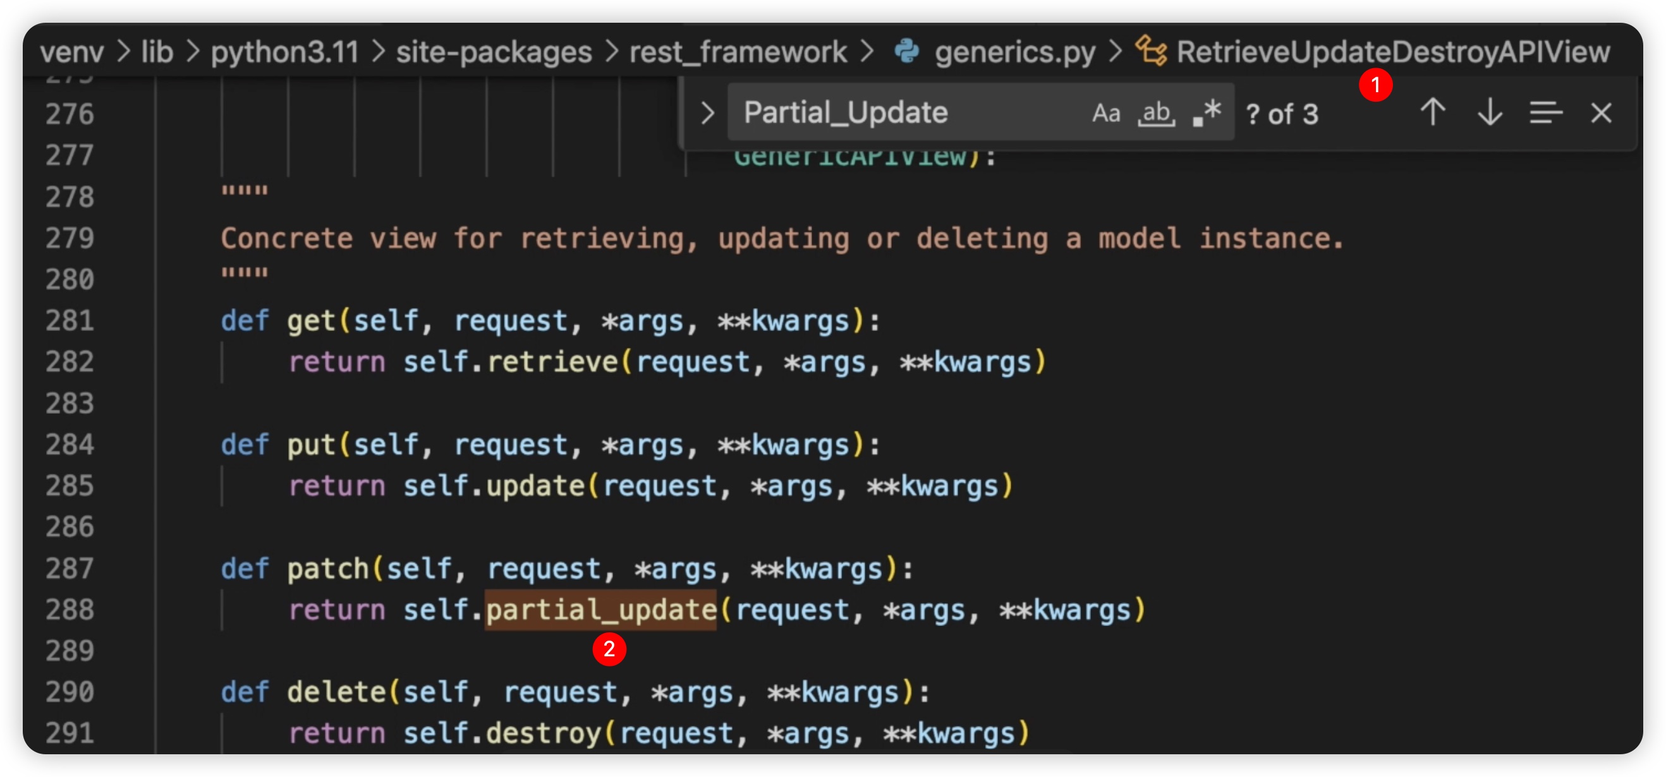This screenshot has width=1666, height=777.
Task: Click 'put' method name on line 284
Action: pos(311,445)
